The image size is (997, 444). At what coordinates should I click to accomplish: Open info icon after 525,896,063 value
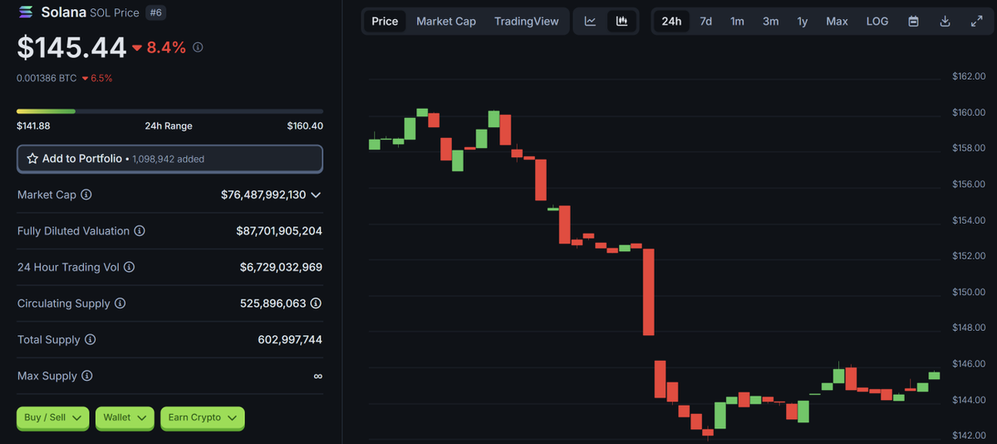(x=317, y=303)
